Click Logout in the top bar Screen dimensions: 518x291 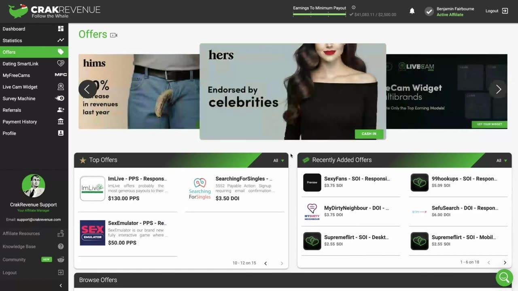pyautogui.click(x=497, y=11)
